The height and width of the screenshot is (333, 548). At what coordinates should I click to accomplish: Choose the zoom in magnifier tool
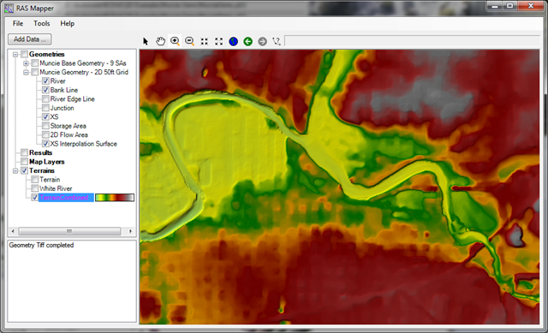175,41
